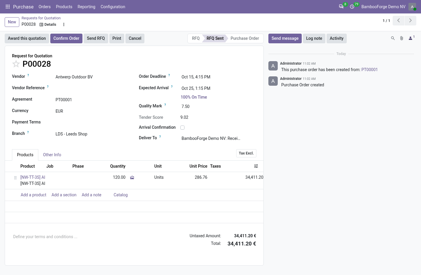Tick the Arrival Confirmation checkbox
Image resolution: width=421 pixels, height=275 pixels.
(x=182, y=128)
